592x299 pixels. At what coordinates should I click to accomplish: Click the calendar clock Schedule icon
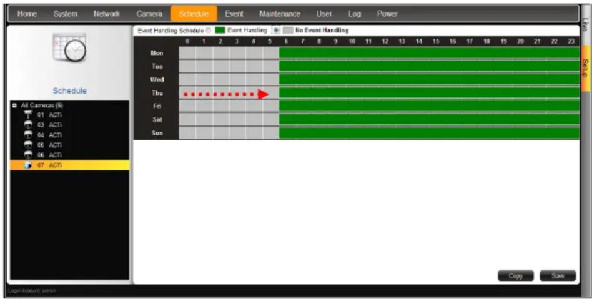[69, 48]
